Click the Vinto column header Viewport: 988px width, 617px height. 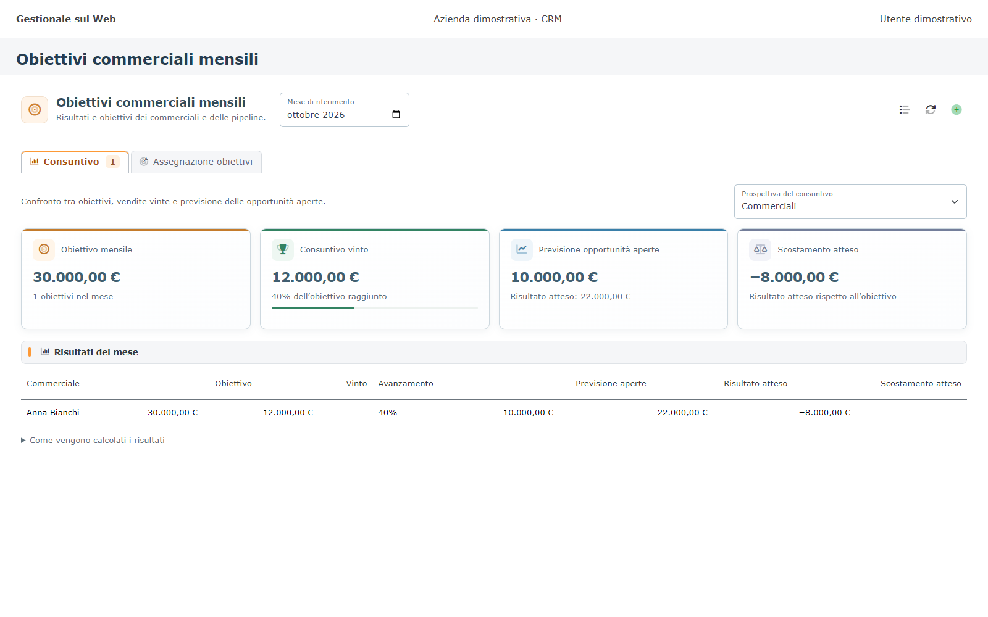coord(356,384)
